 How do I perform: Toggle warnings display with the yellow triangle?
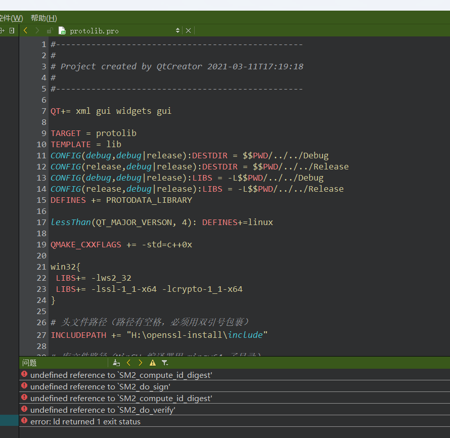tap(153, 363)
